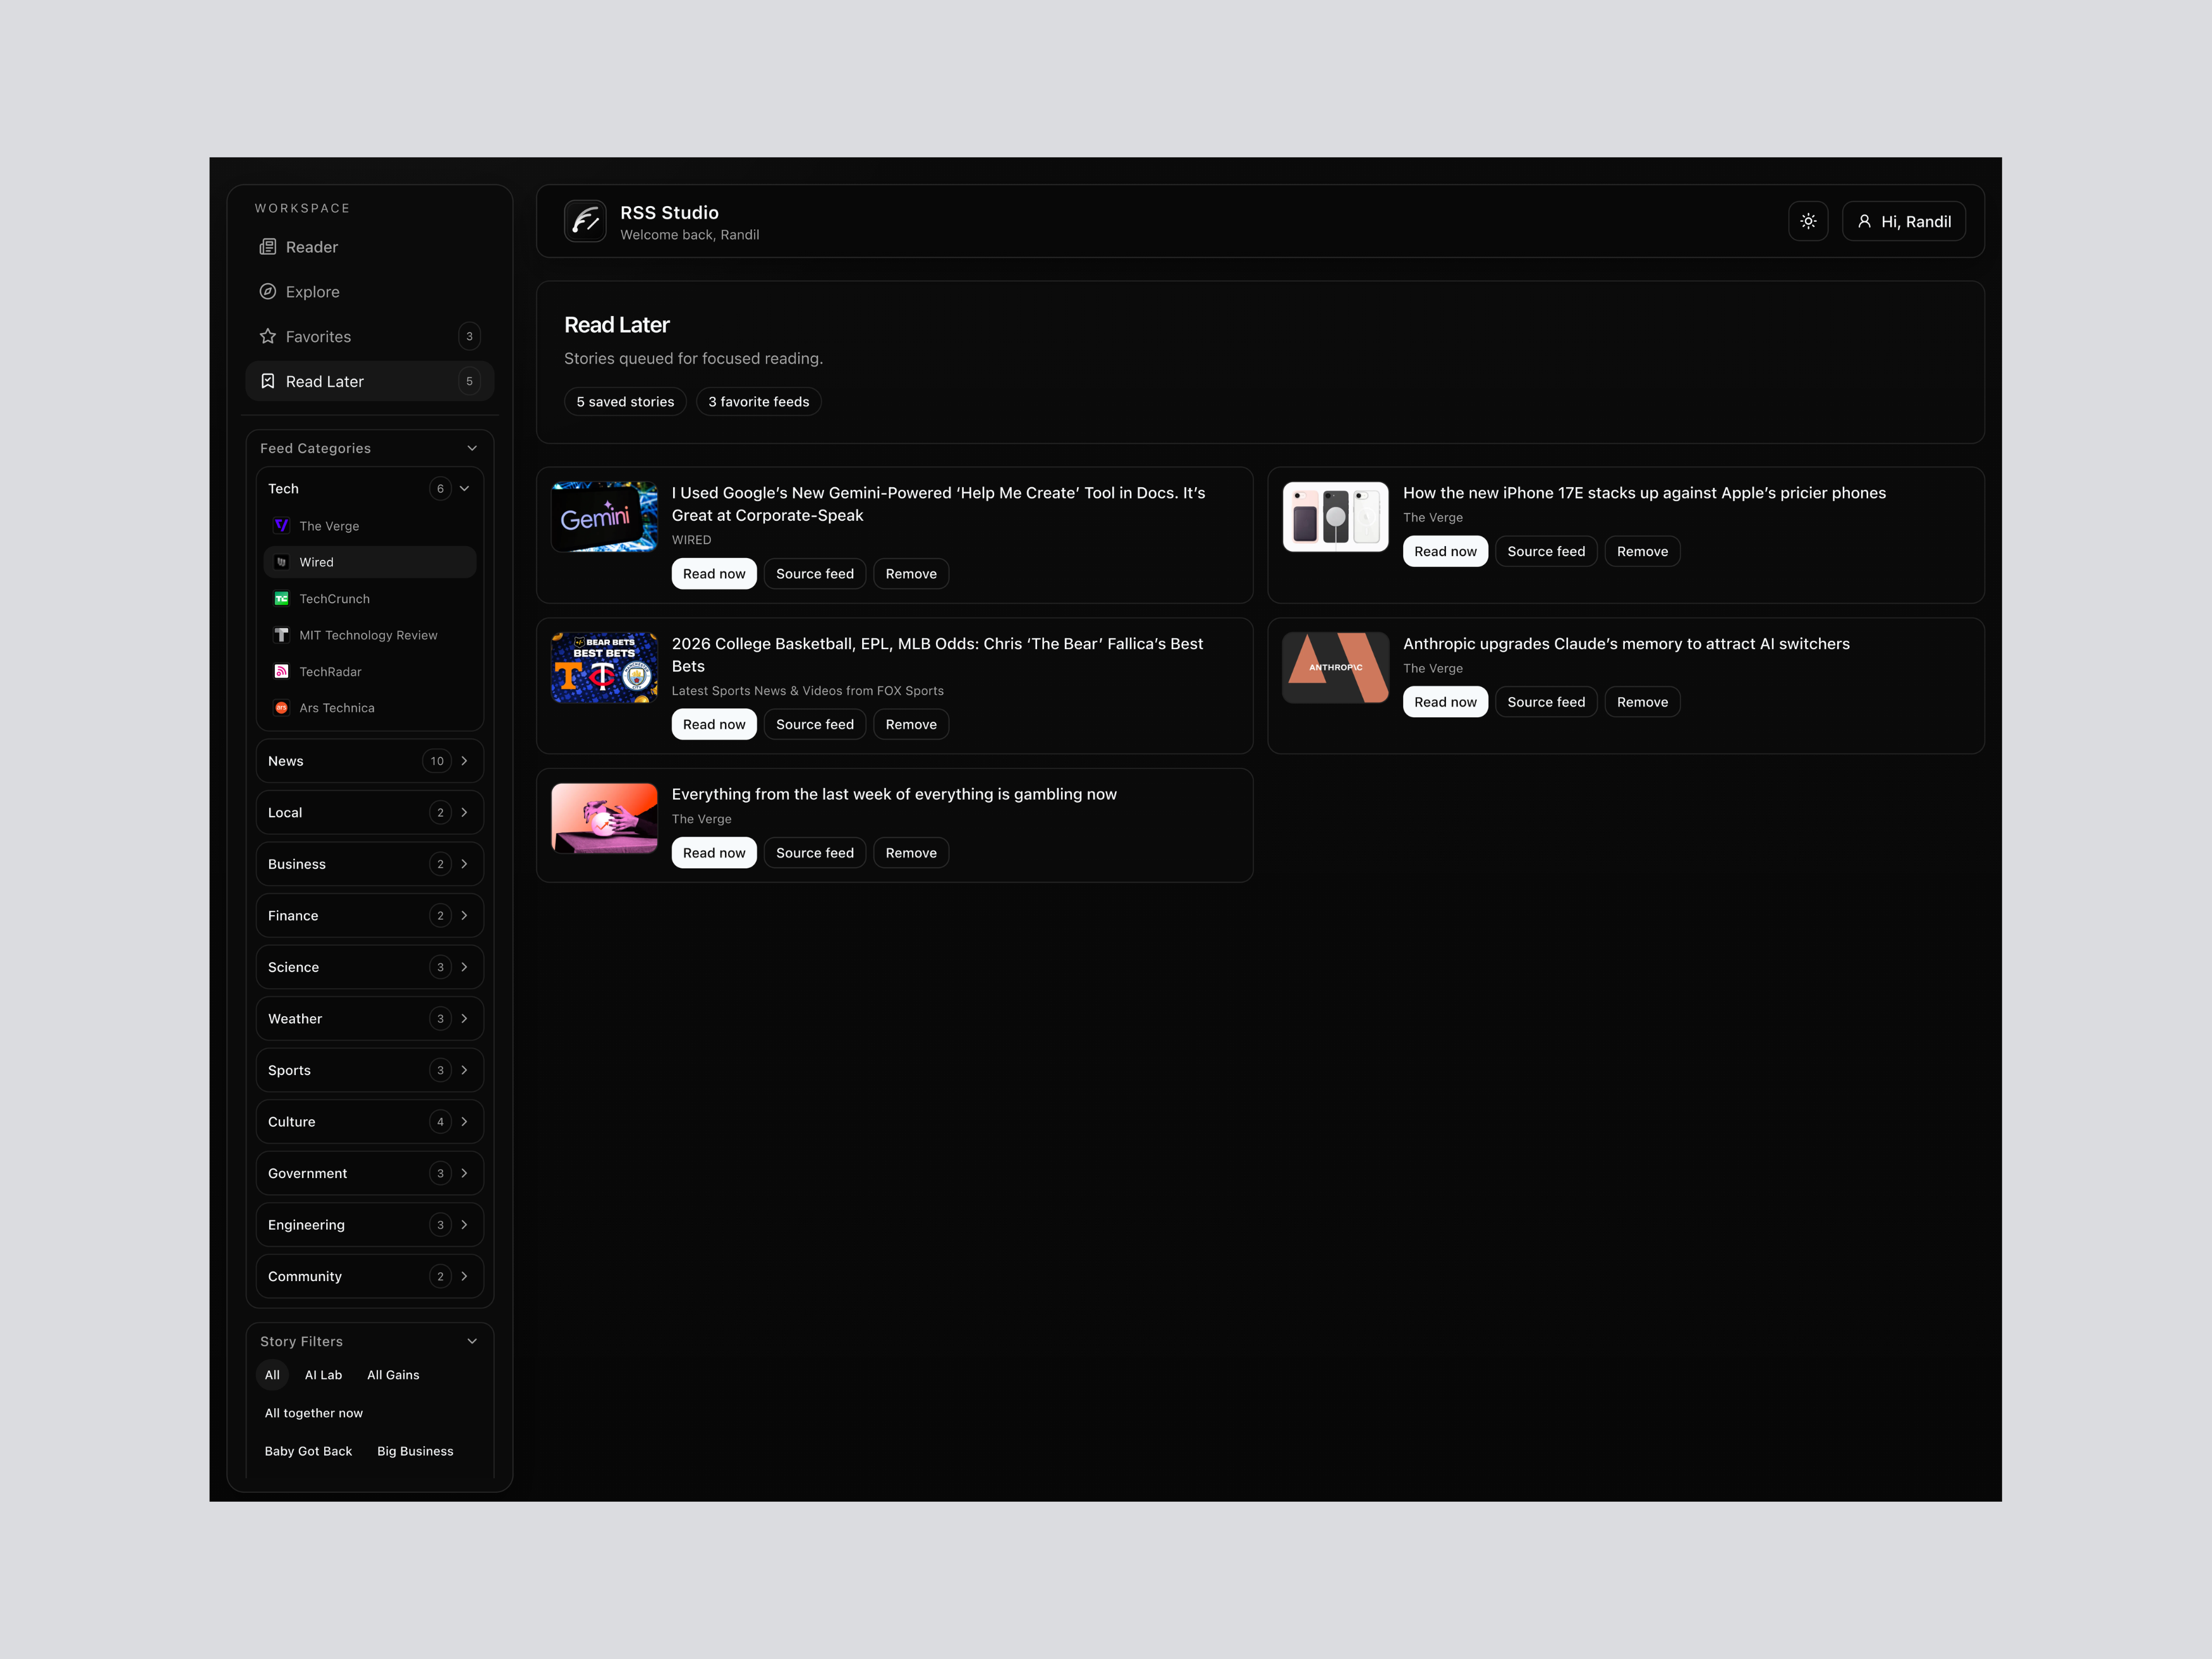Toggle light theme with sun icon
Viewport: 2212px width, 1659px height.
click(1807, 221)
